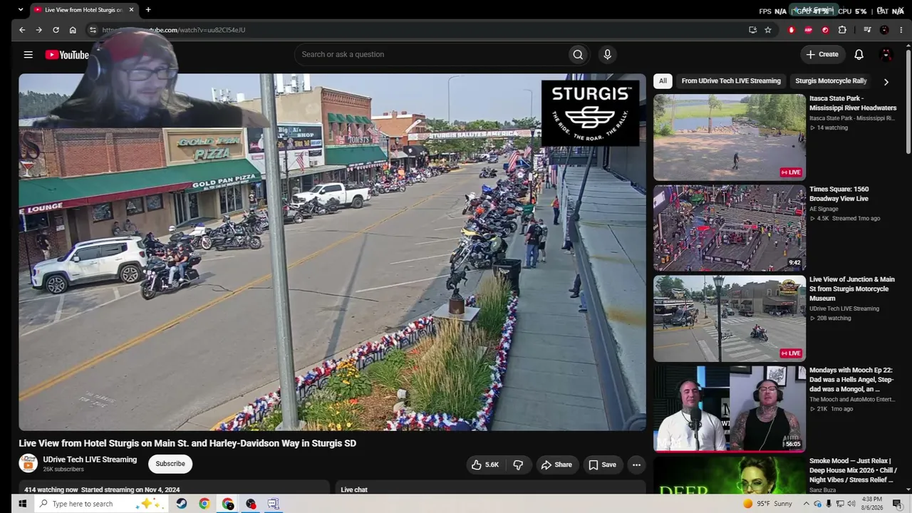Open more actions menu under the video

(636, 465)
